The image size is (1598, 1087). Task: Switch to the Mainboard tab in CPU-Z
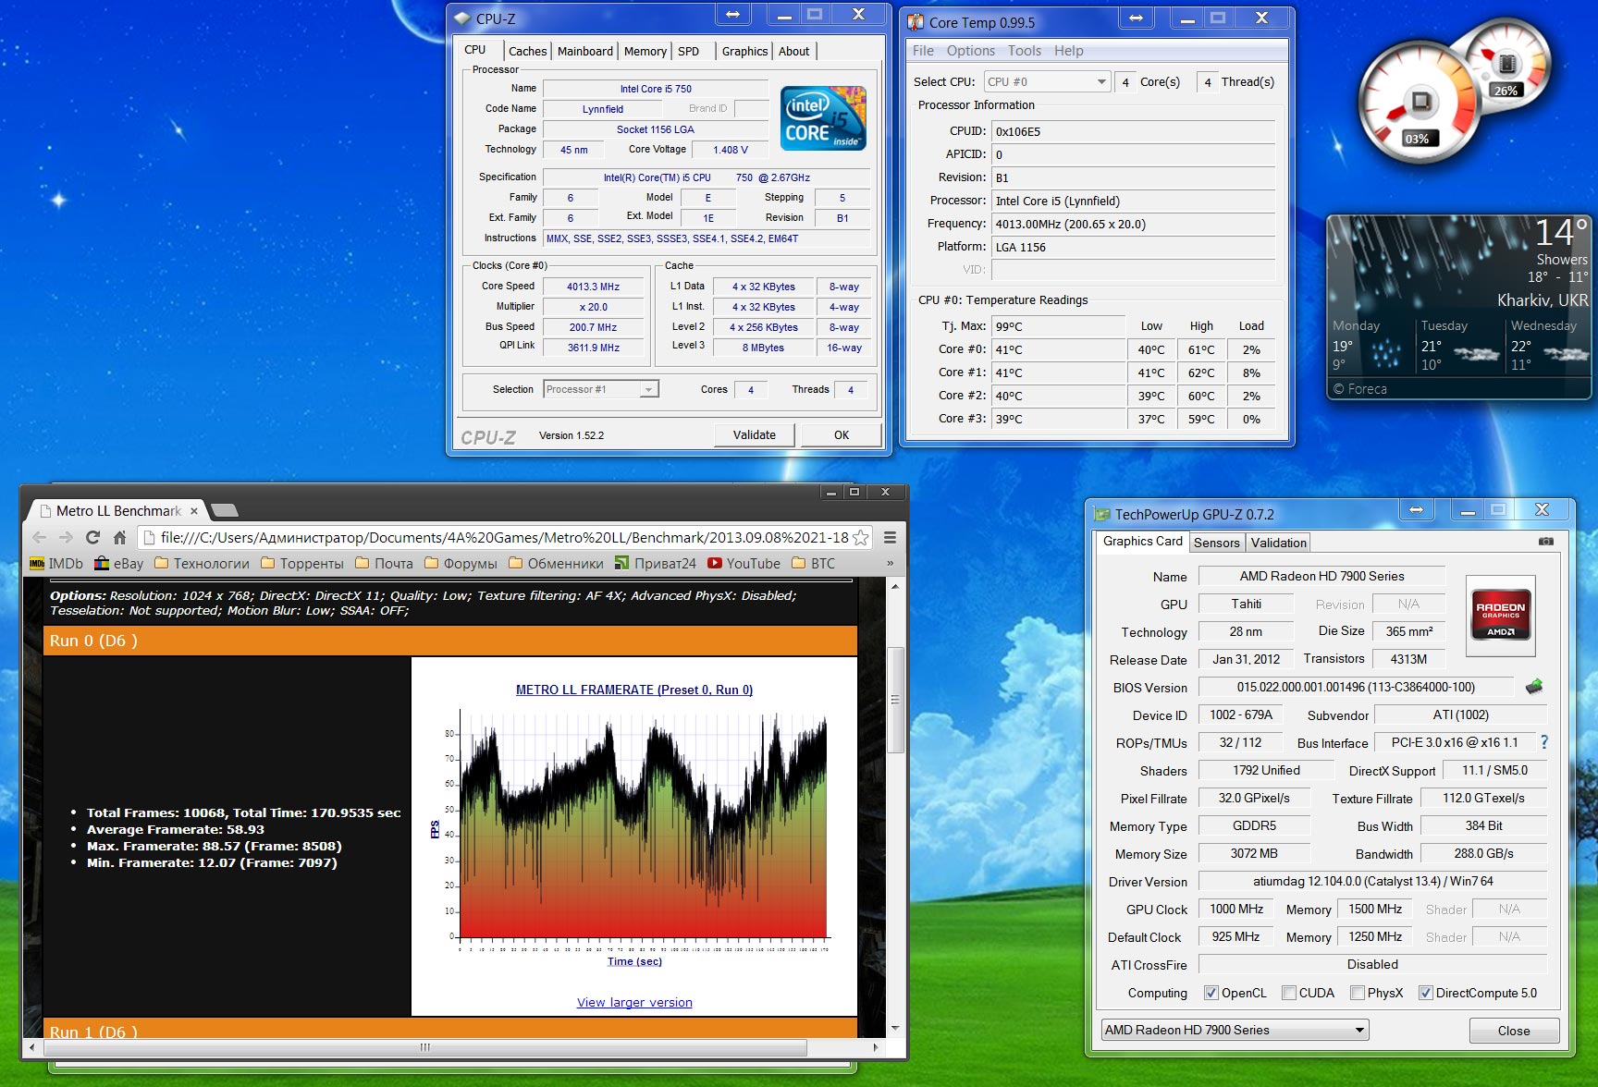click(x=584, y=52)
